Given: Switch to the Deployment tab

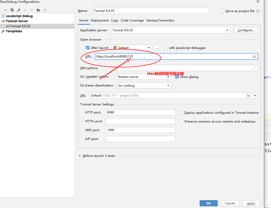Looking at the screenshot, I should pyautogui.click(x=100, y=20).
